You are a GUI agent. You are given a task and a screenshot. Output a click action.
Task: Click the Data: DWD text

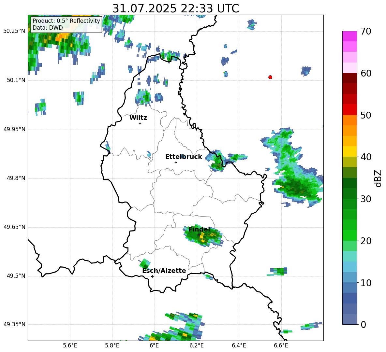pos(48,28)
